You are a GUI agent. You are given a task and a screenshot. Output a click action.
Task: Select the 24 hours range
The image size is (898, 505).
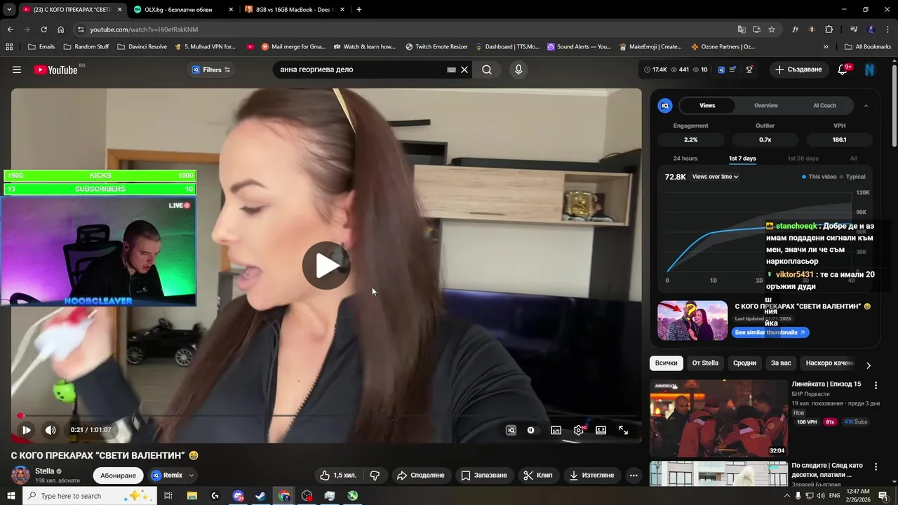[685, 159]
